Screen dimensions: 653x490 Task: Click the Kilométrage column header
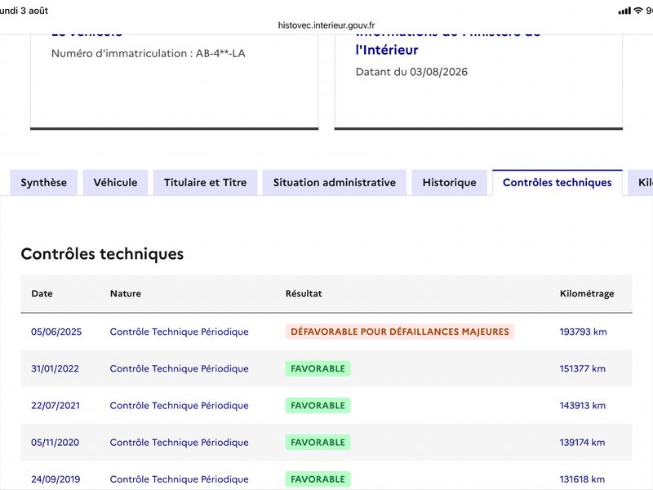(587, 293)
